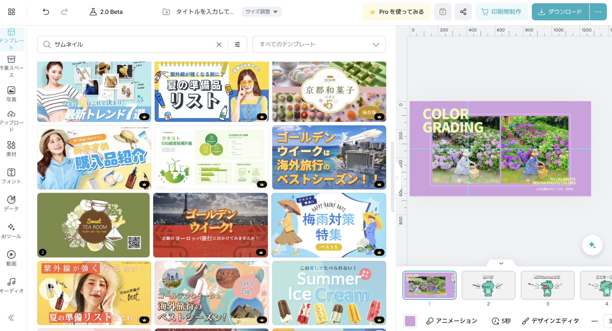Collapse the left sidebar panel
612x331 pixels.
11,318
